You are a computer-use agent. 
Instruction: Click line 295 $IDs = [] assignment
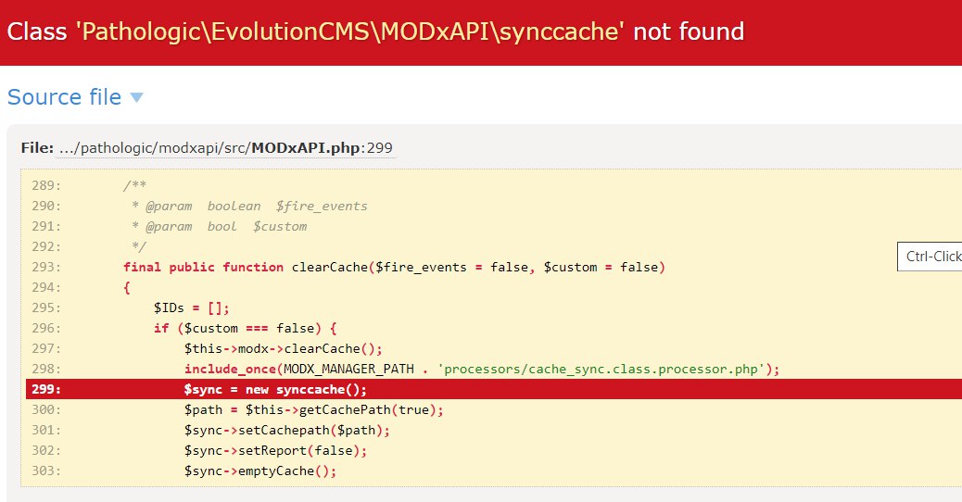[x=192, y=308]
